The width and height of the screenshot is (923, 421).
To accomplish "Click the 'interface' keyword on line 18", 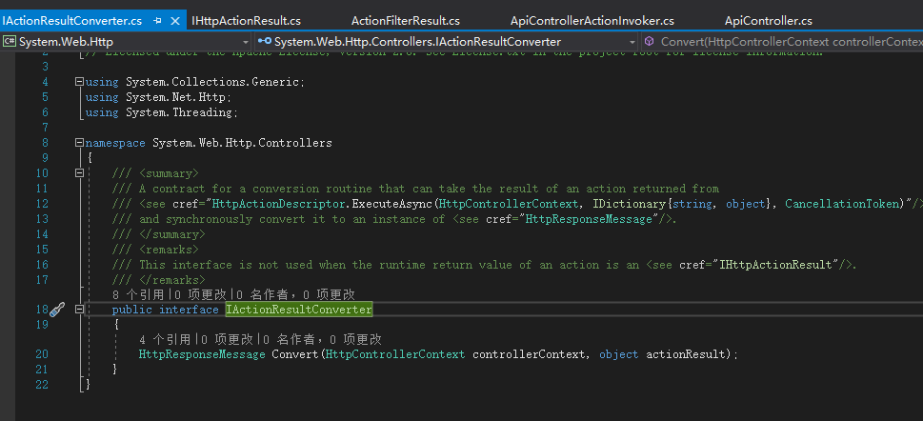I will pyautogui.click(x=189, y=310).
